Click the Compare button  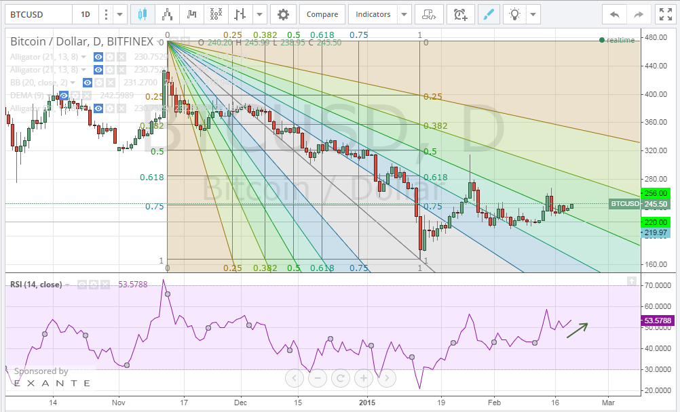[x=322, y=14]
